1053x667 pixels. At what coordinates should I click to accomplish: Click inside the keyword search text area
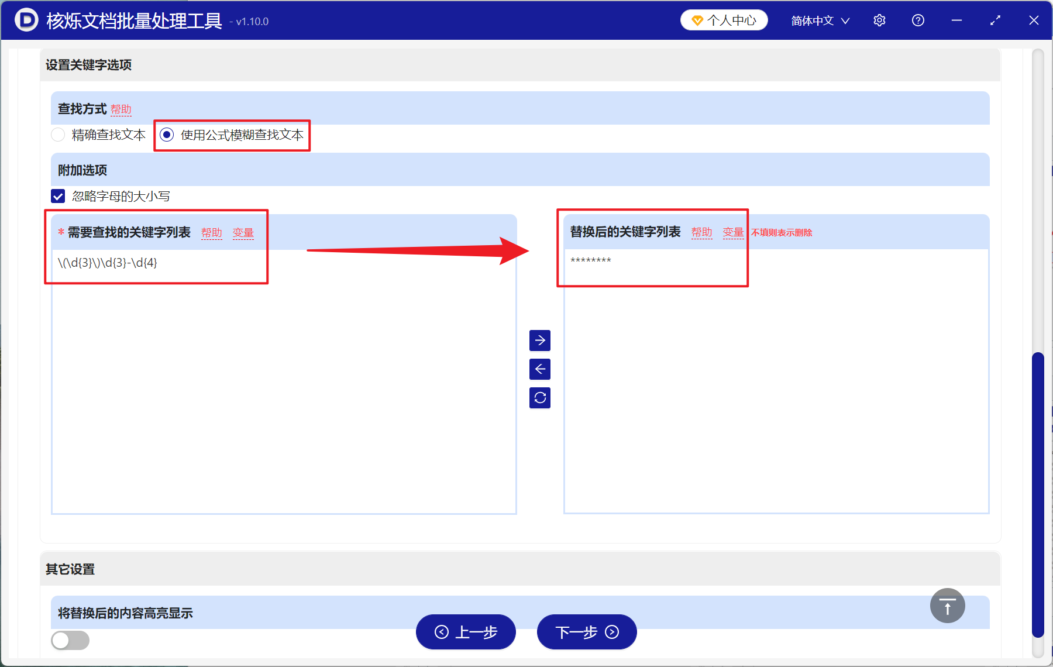coord(281,380)
